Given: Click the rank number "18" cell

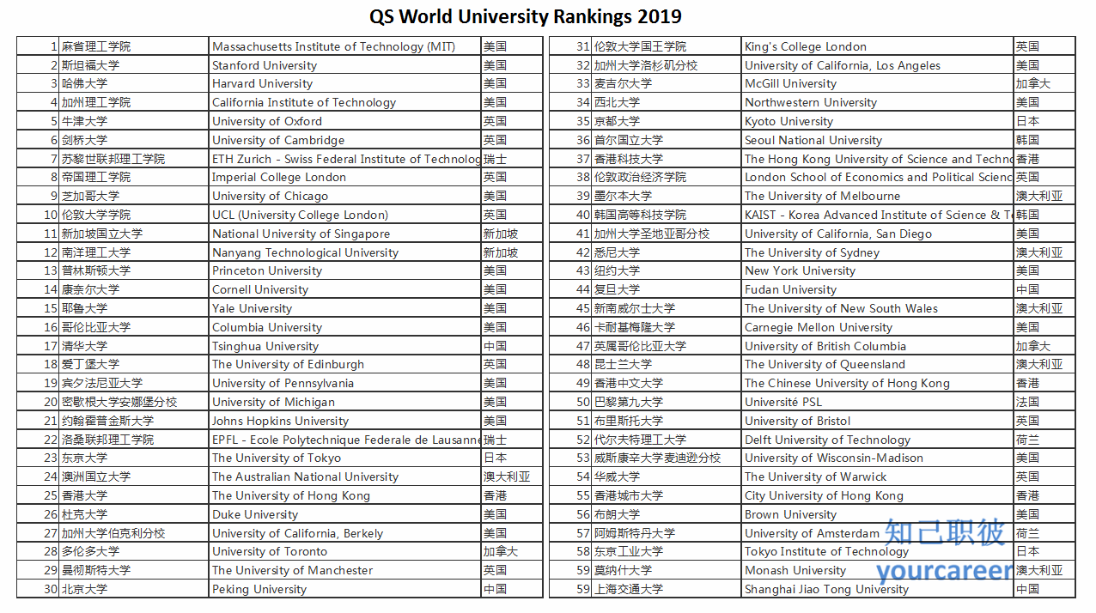Looking at the screenshot, I should coord(38,365).
